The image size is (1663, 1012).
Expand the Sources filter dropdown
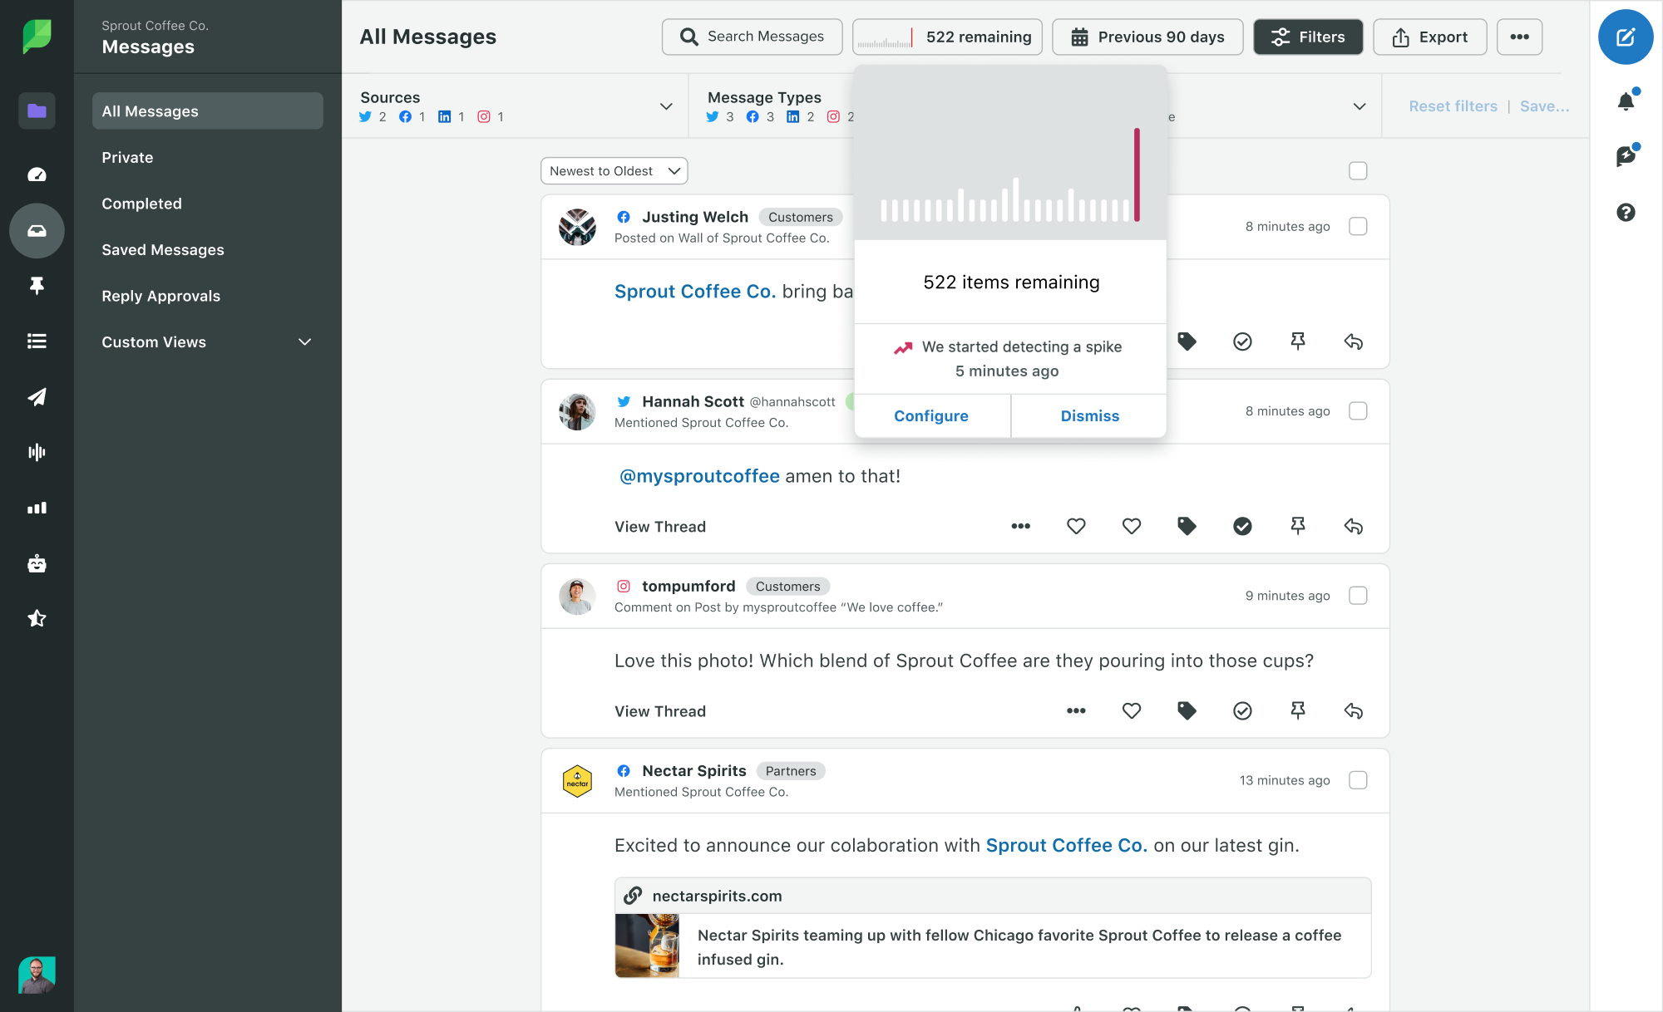coord(668,106)
